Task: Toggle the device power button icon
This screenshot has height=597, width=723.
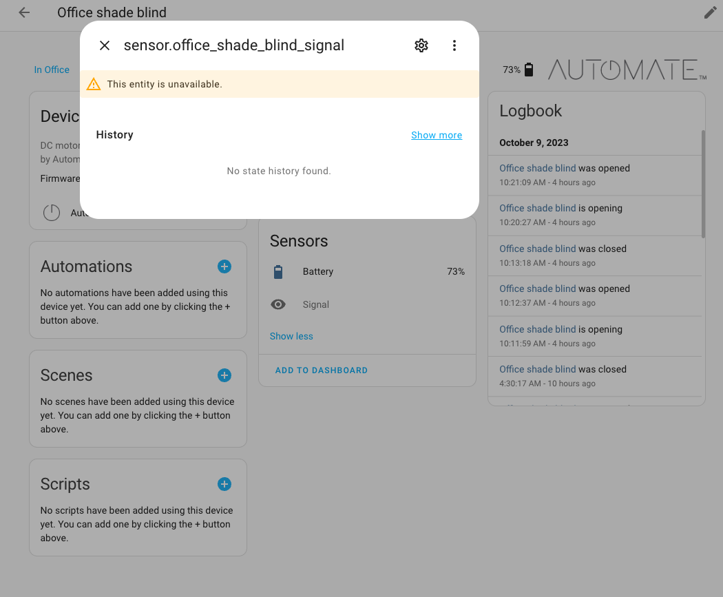Action: [52, 212]
